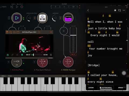
Task: Open the keyboard's MIDI target setting
Action: 3,76
